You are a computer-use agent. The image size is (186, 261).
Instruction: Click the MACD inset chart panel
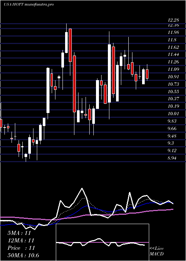point(102,242)
